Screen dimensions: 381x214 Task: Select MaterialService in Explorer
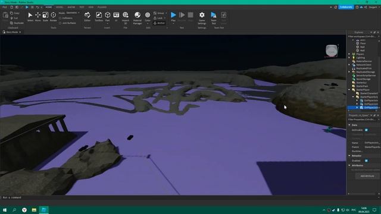pos(364,61)
